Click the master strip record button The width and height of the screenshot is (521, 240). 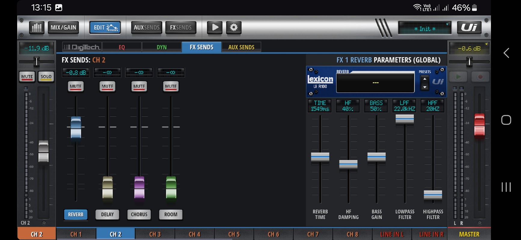(480, 77)
